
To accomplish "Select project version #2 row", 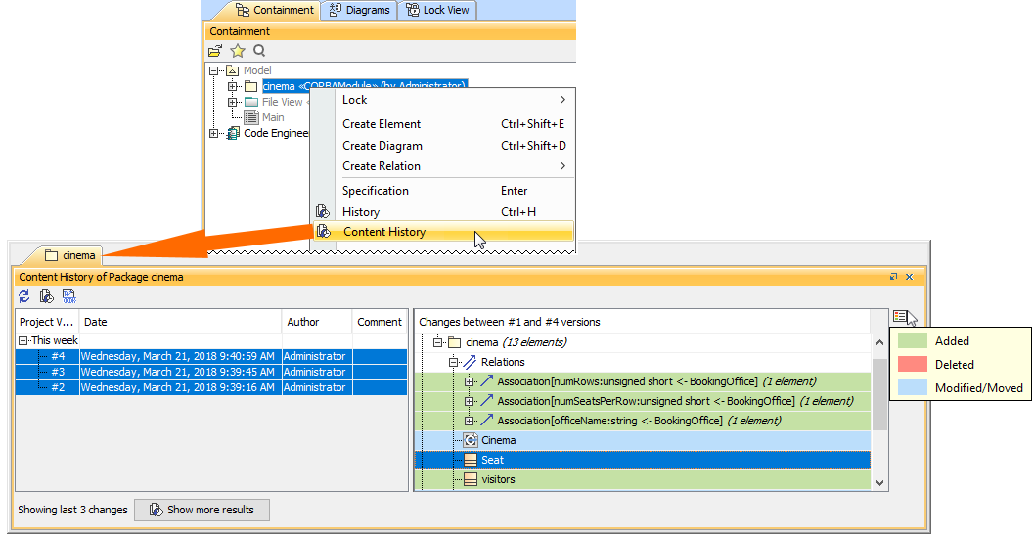I will coord(211,388).
